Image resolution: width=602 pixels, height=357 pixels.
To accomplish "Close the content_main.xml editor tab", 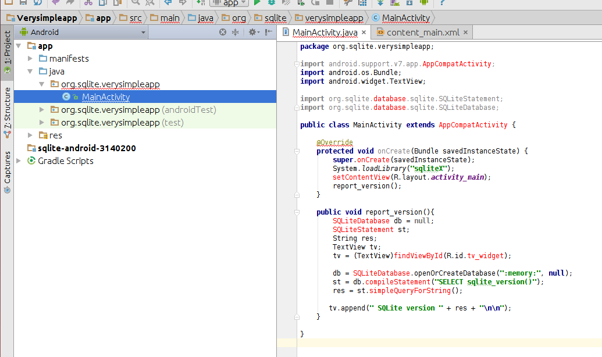I will [465, 33].
